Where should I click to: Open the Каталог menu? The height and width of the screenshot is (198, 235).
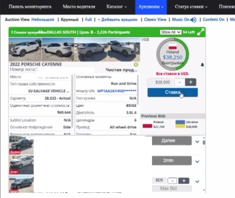(116, 7)
